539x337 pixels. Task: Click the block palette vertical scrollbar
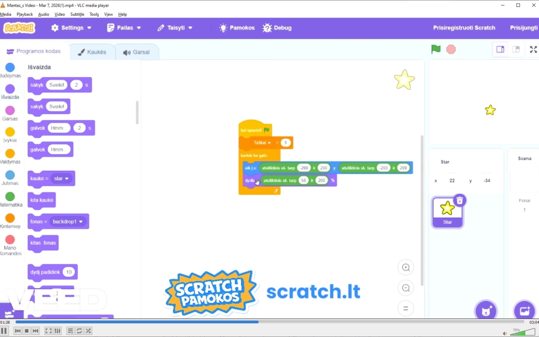(137, 112)
